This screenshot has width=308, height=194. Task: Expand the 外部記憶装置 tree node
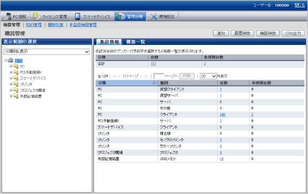tap(11, 96)
